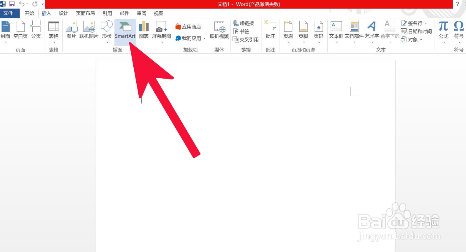The width and height of the screenshot is (466, 252).
Task: Expand the Undo history dropdown arrow
Action: click(27, 4)
